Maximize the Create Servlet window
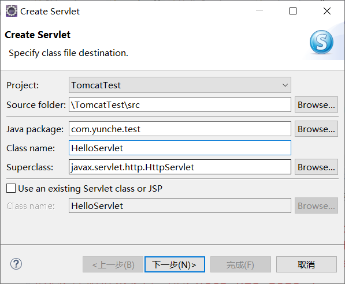The height and width of the screenshot is (284, 345). 293,11
